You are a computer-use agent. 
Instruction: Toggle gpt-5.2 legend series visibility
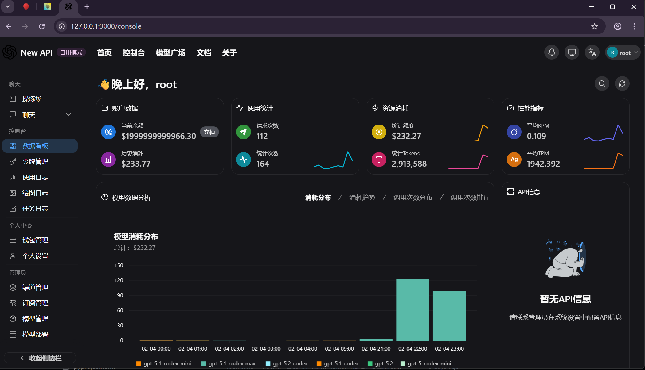(x=380, y=364)
